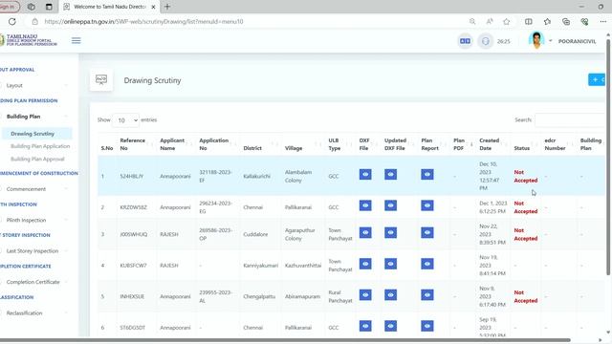
Task: Click the browser address bar URL
Action: tap(143, 21)
